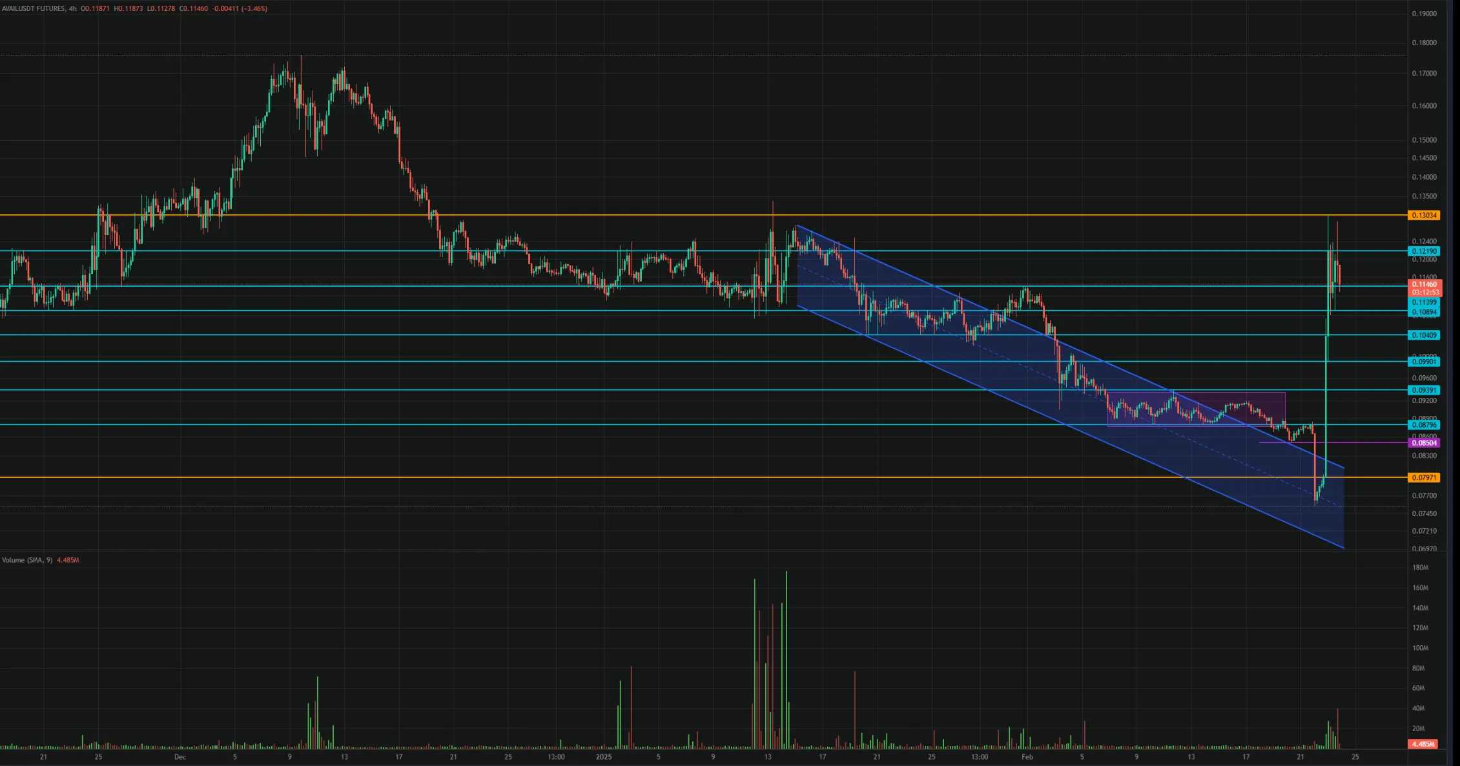Image resolution: width=1460 pixels, height=766 pixels.
Task: Click the 0.17000 price axis tick
Action: tap(1424, 74)
